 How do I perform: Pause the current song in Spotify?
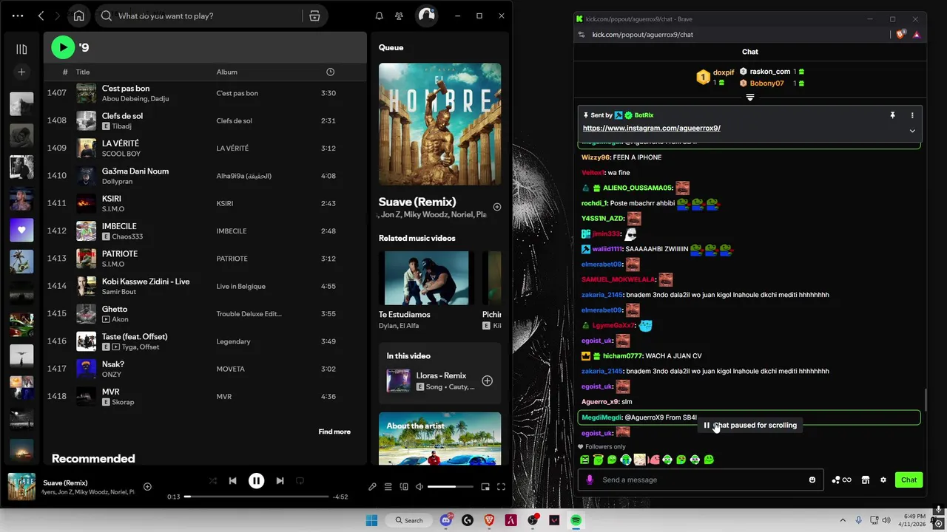256,481
